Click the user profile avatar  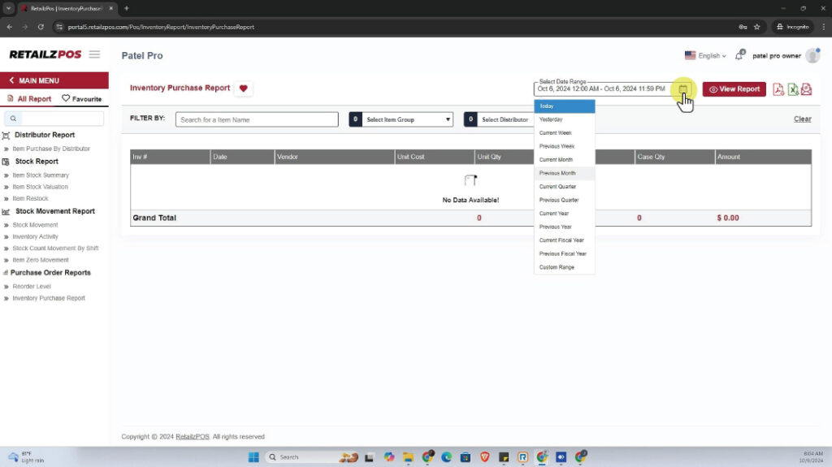point(812,56)
